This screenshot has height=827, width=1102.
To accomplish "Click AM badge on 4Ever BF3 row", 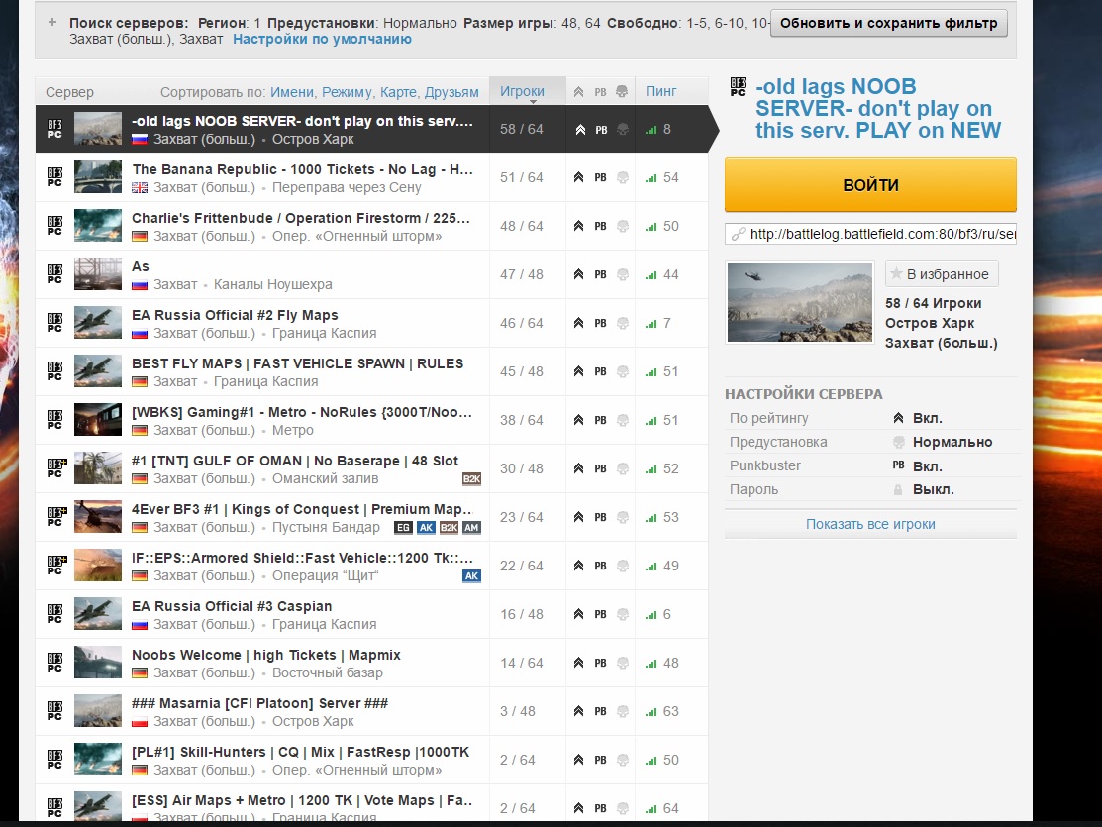I will (471, 528).
